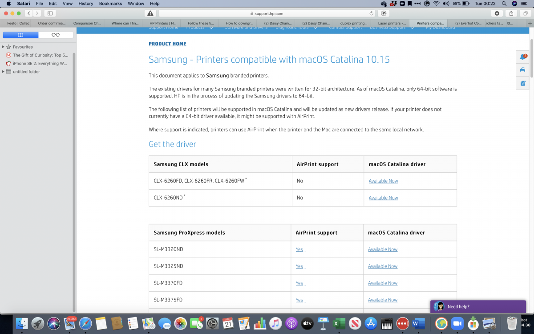The width and height of the screenshot is (534, 334).
Task: Open the File menu
Action: pyautogui.click(x=39, y=4)
